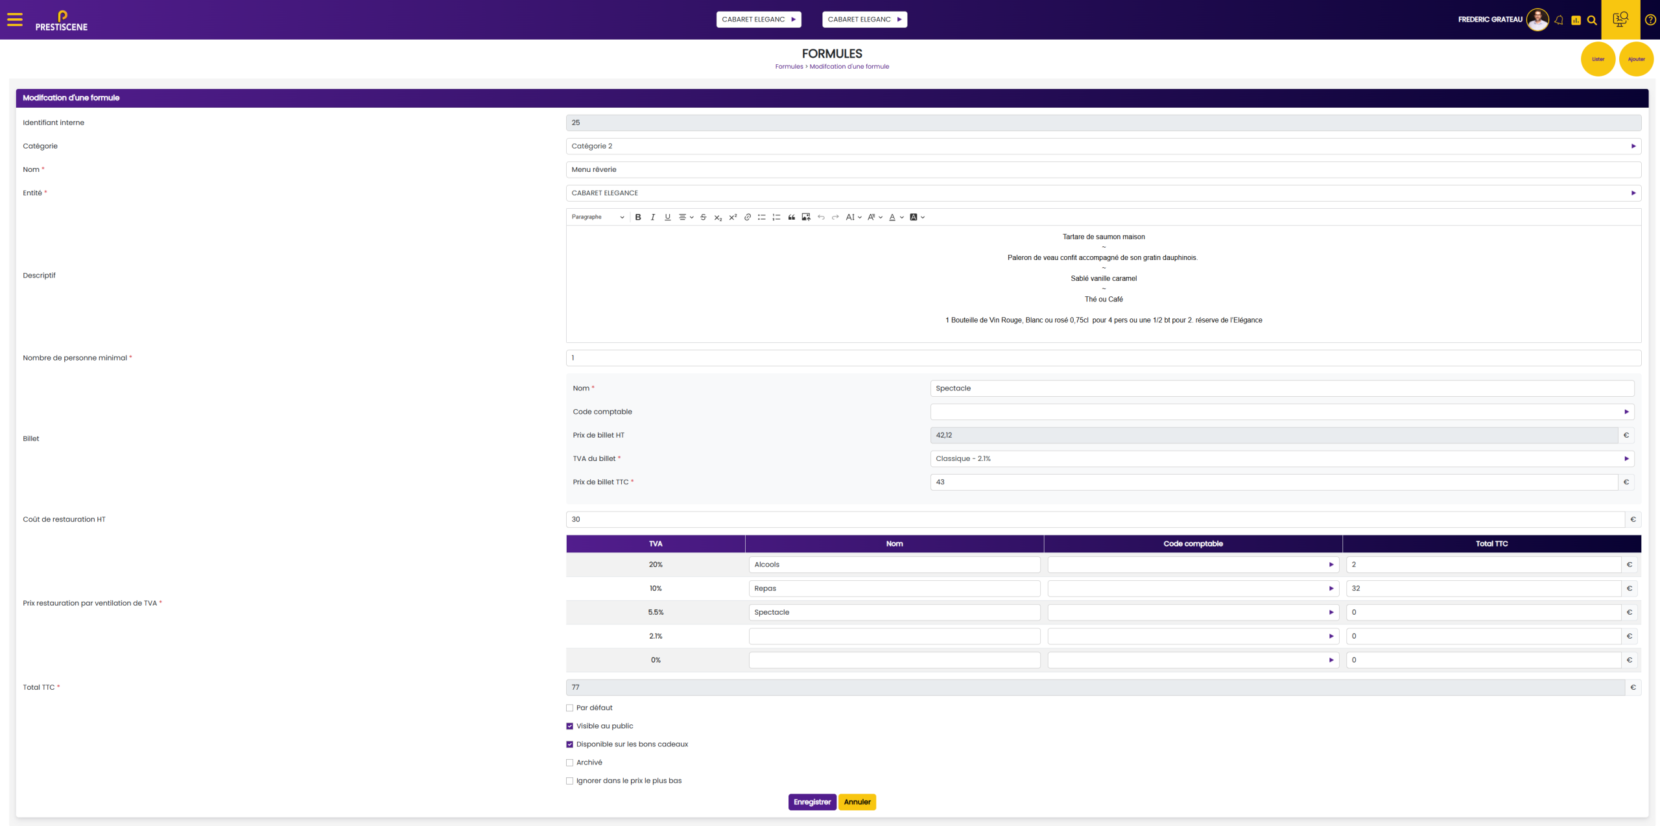Uncheck Visible au public

(x=570, y=726)
